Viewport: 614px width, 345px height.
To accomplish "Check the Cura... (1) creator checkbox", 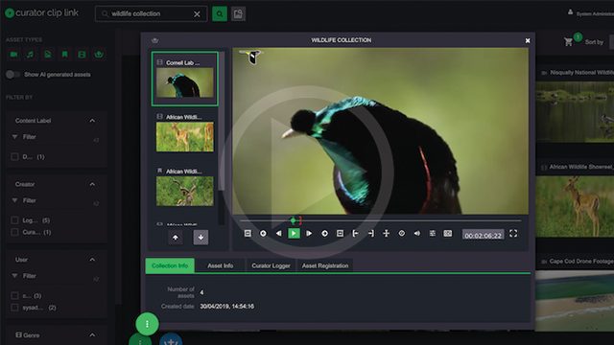I will [x=15, y=232].
